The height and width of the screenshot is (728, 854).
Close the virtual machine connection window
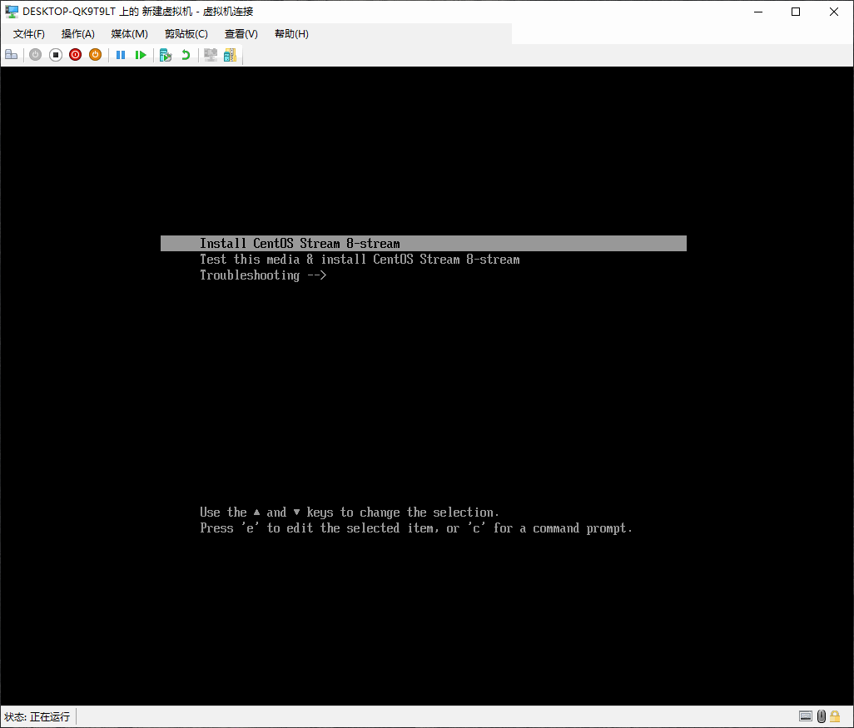point(834,12)
